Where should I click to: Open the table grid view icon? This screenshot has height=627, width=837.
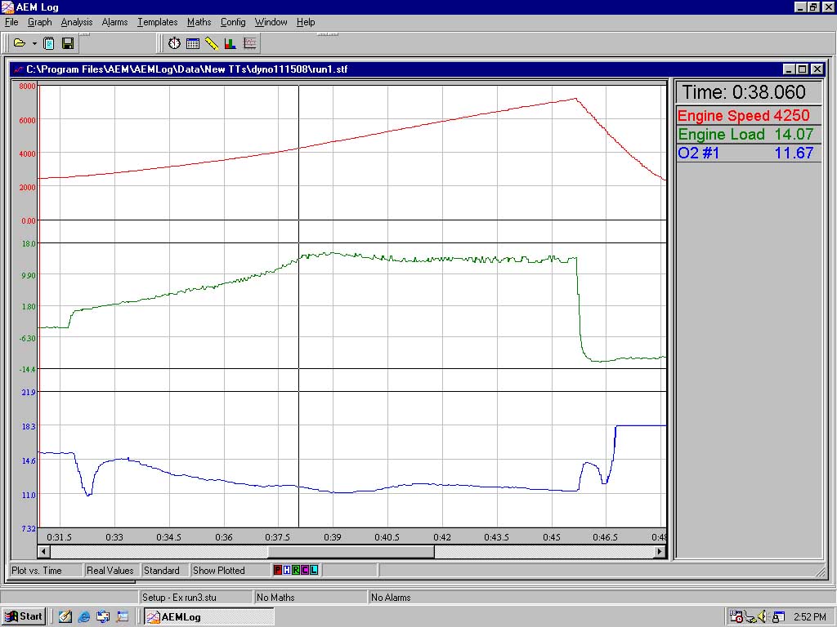[x=193, y=43]
